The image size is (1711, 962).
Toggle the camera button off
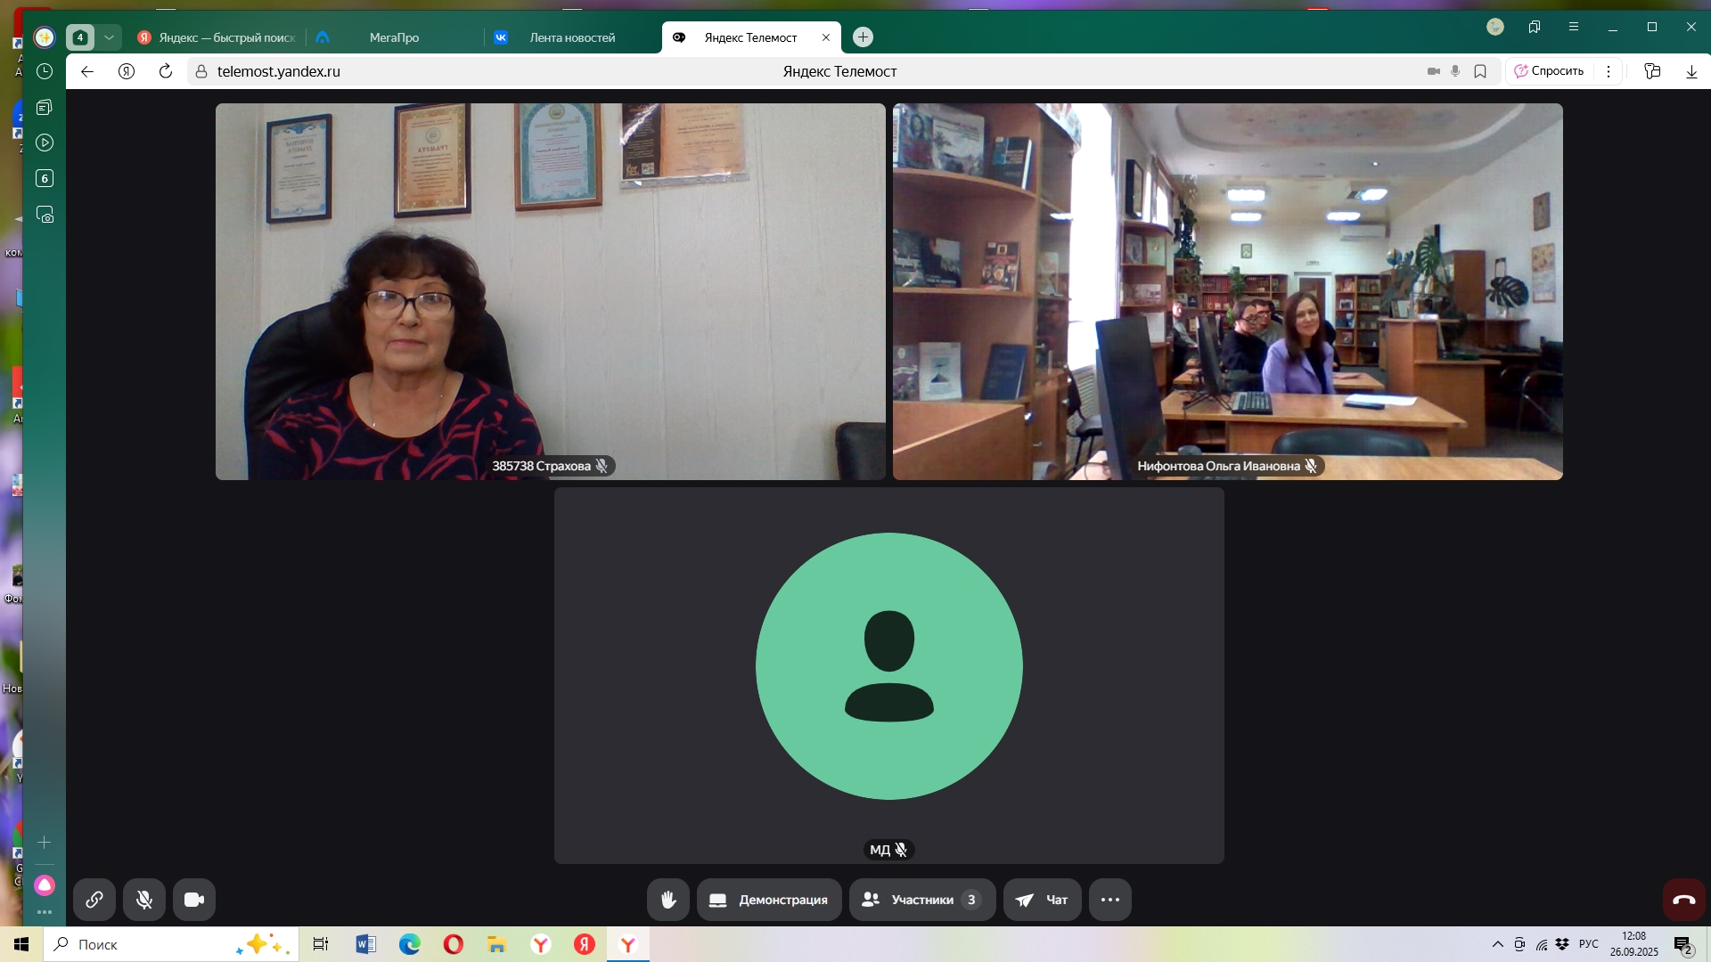194,900
